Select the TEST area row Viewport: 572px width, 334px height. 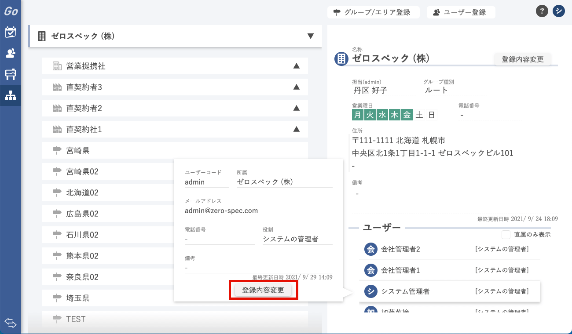tap(175, 319)
